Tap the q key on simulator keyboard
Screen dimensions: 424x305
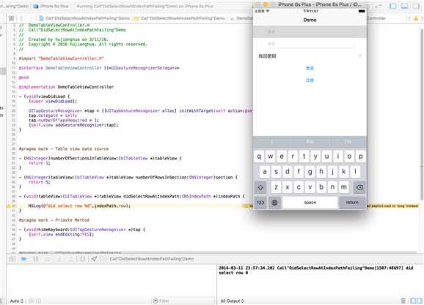tap(259, 156)
